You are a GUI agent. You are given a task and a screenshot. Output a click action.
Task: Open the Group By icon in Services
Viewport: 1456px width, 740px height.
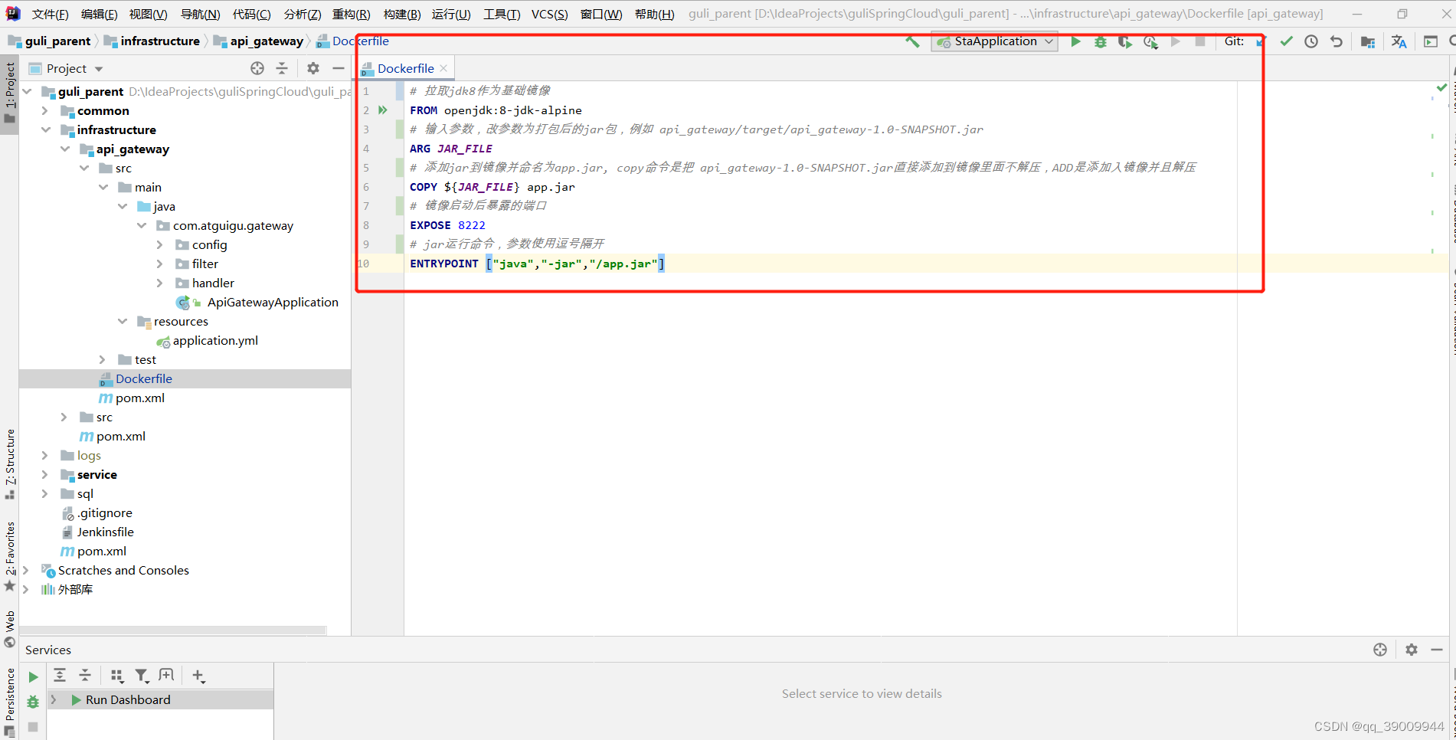click(x=116, y=676)
